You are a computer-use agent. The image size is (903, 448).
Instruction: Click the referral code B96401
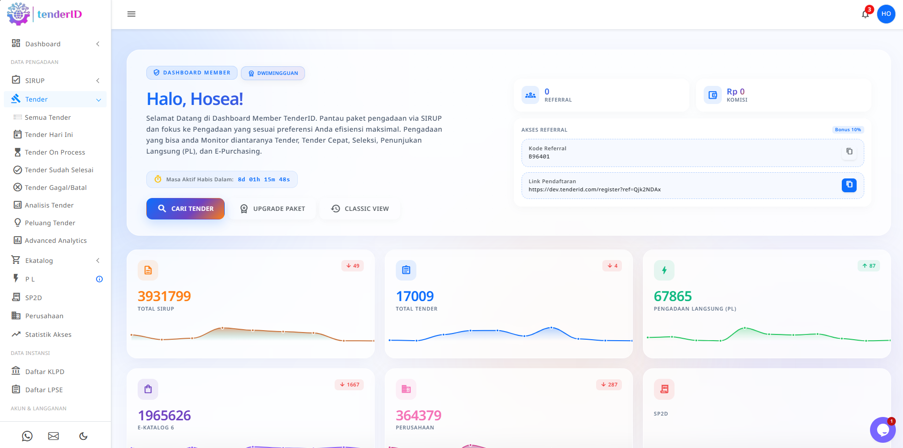(x=539, y=156)
